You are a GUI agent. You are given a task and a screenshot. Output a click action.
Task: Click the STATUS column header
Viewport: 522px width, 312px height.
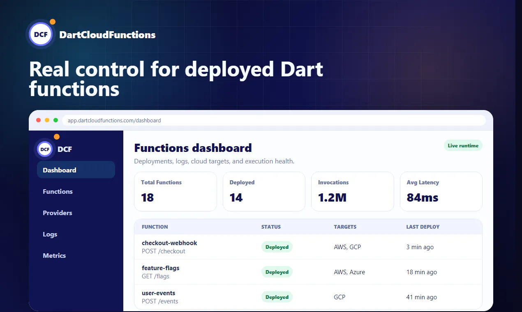tap(271, 227)
